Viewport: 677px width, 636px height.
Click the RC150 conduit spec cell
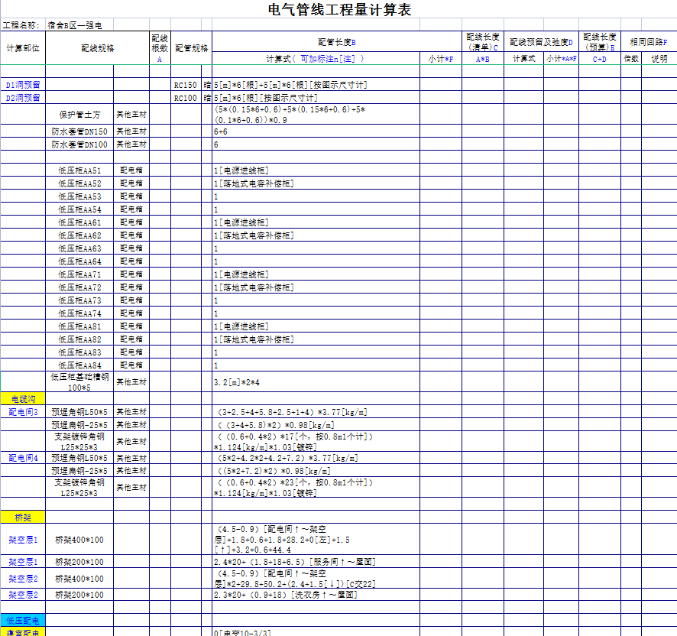pyautogui.click(x=185, y=85)
